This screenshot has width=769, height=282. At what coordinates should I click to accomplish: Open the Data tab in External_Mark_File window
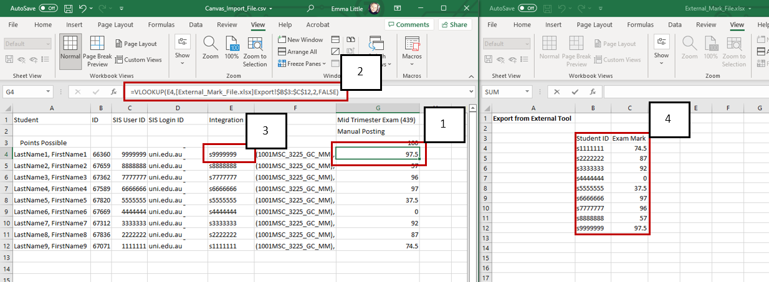click(675, 25)
